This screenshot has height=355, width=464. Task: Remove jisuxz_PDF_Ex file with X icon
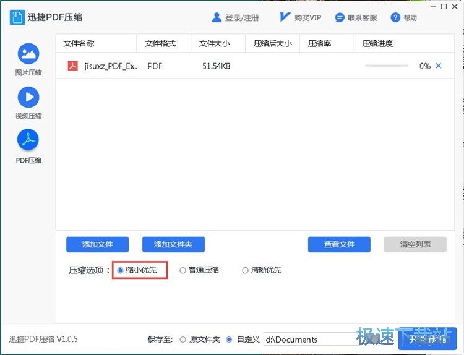tap(439, 66)
